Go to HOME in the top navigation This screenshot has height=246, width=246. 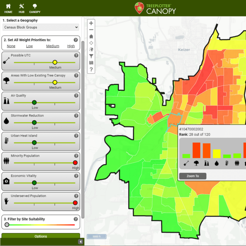coord(8,8)
